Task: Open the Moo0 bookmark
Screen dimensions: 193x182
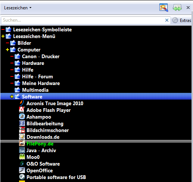Action: 33,157
